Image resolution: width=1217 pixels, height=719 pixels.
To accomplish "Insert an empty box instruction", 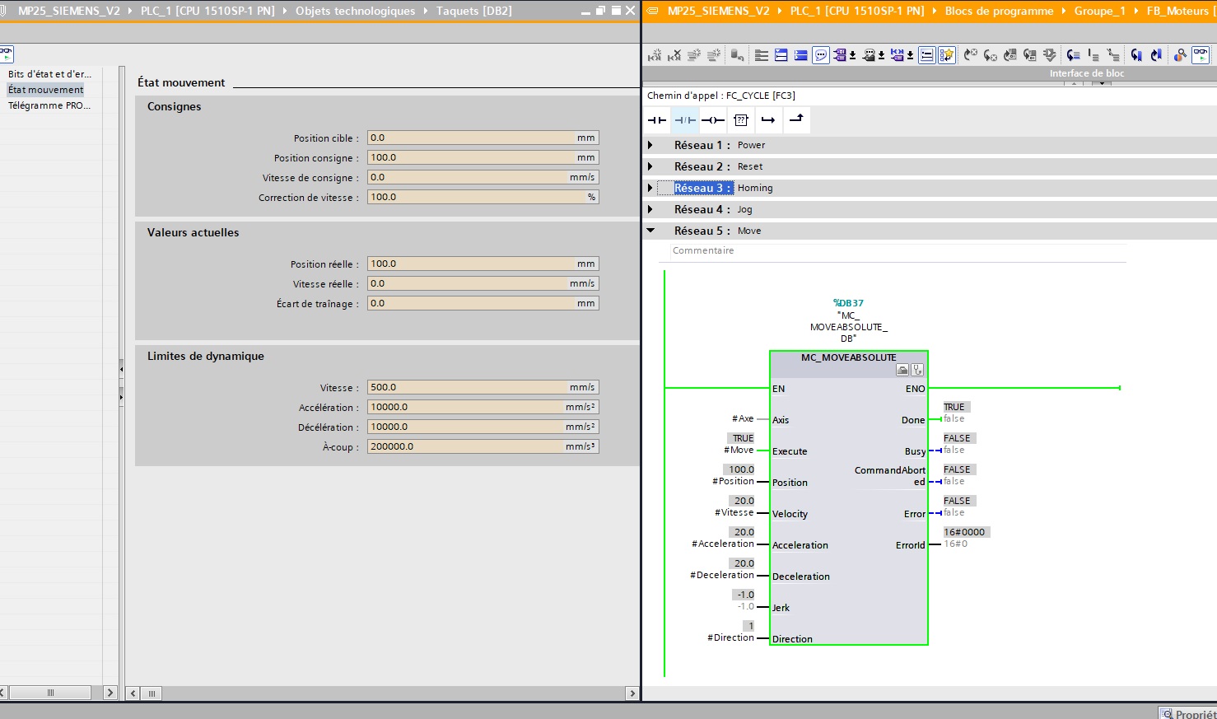I will [x=741, y=120].
